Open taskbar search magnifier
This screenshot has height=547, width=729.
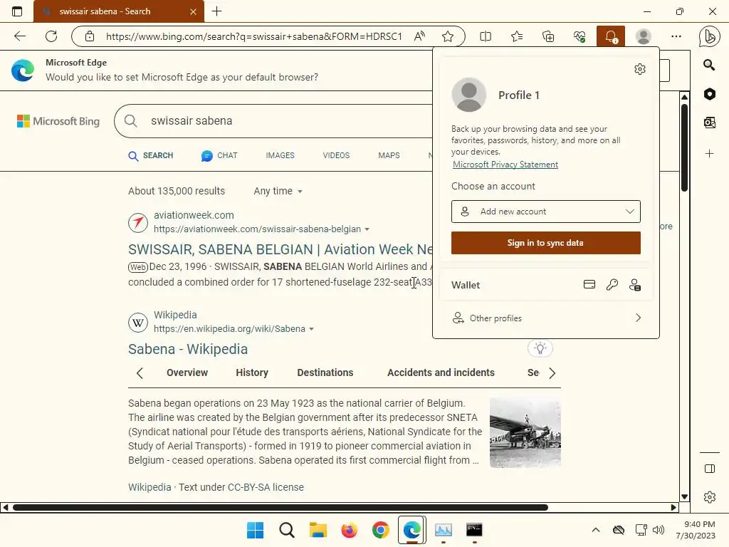pos(286,530)
